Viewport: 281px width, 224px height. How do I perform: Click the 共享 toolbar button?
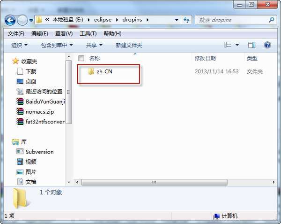click(x=94, y=45)
